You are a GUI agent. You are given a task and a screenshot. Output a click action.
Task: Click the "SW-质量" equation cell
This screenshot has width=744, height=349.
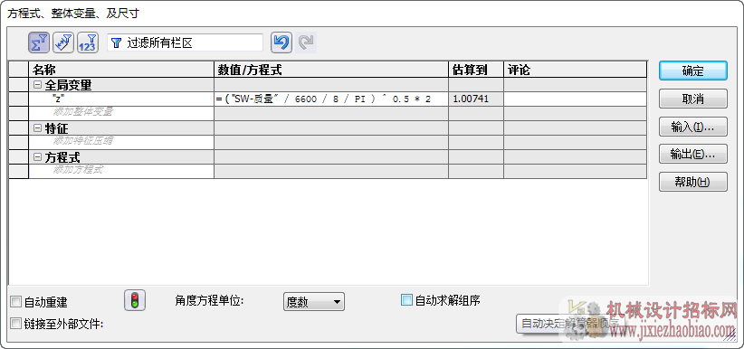click(x=331, y=99)
